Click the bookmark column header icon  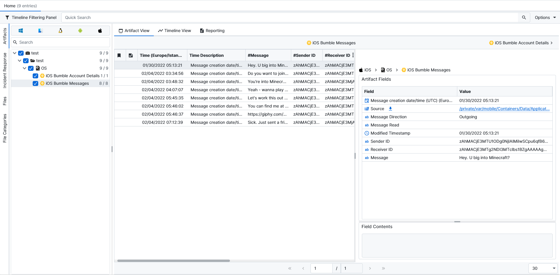pyautogui.click(x=119, y=55)
